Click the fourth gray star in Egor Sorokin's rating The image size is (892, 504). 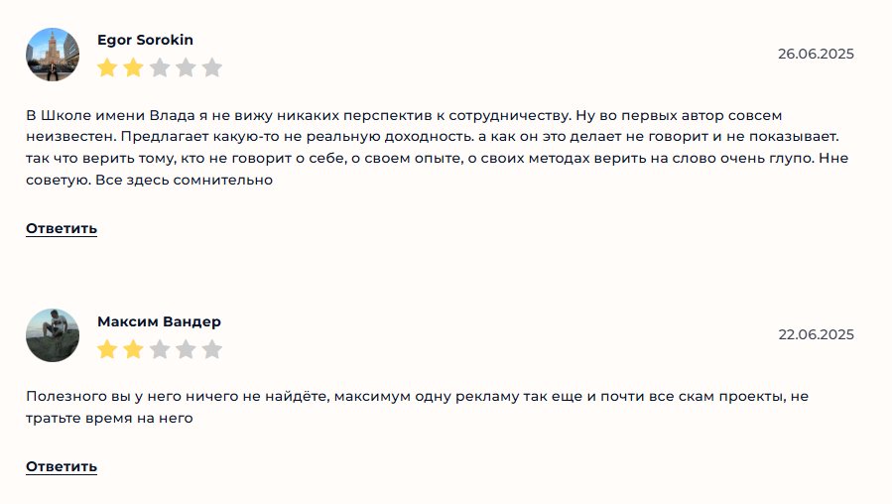186,67
